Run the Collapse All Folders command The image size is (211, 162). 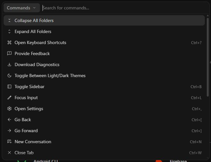click(104, 20)
